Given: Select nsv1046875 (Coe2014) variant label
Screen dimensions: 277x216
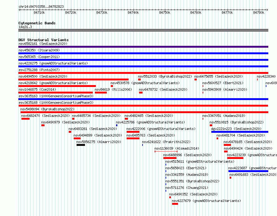Looking at the screenshot, I should pos(37,89).
